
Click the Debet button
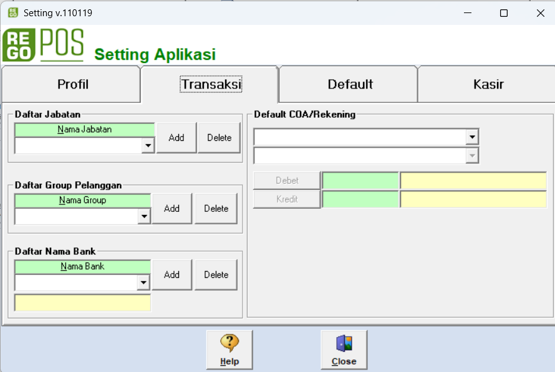pyautogui.click(x=287, y=180)
